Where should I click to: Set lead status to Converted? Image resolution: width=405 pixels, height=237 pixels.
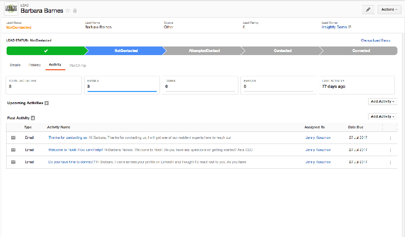(361, 51)
